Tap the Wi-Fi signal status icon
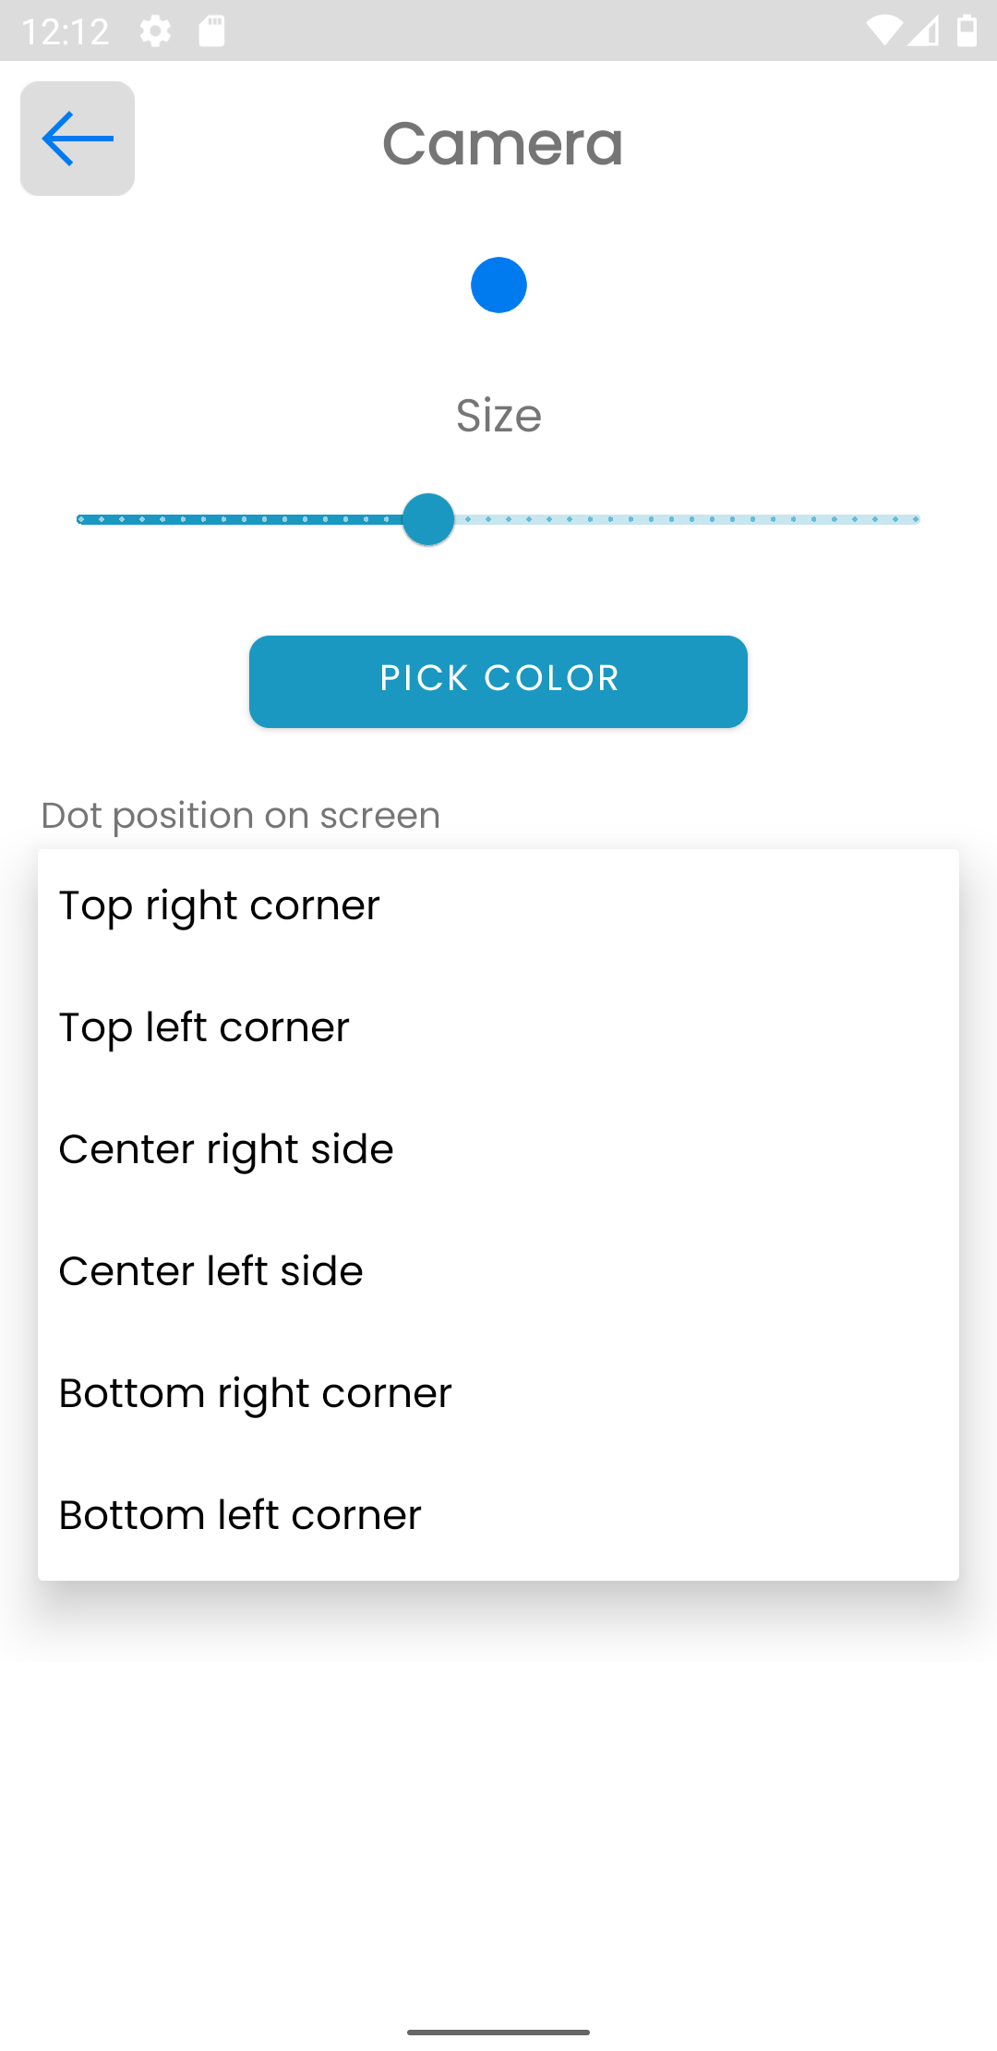 pyautogui.click(x=883, y=31)
